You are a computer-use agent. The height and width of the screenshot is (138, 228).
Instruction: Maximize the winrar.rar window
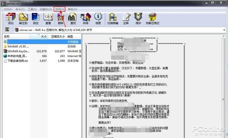[213, 3]
